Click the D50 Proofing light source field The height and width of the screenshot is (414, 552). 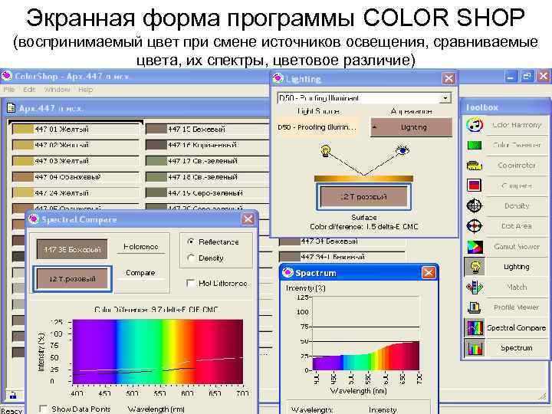pyautogui.click(x=318, y=127)
